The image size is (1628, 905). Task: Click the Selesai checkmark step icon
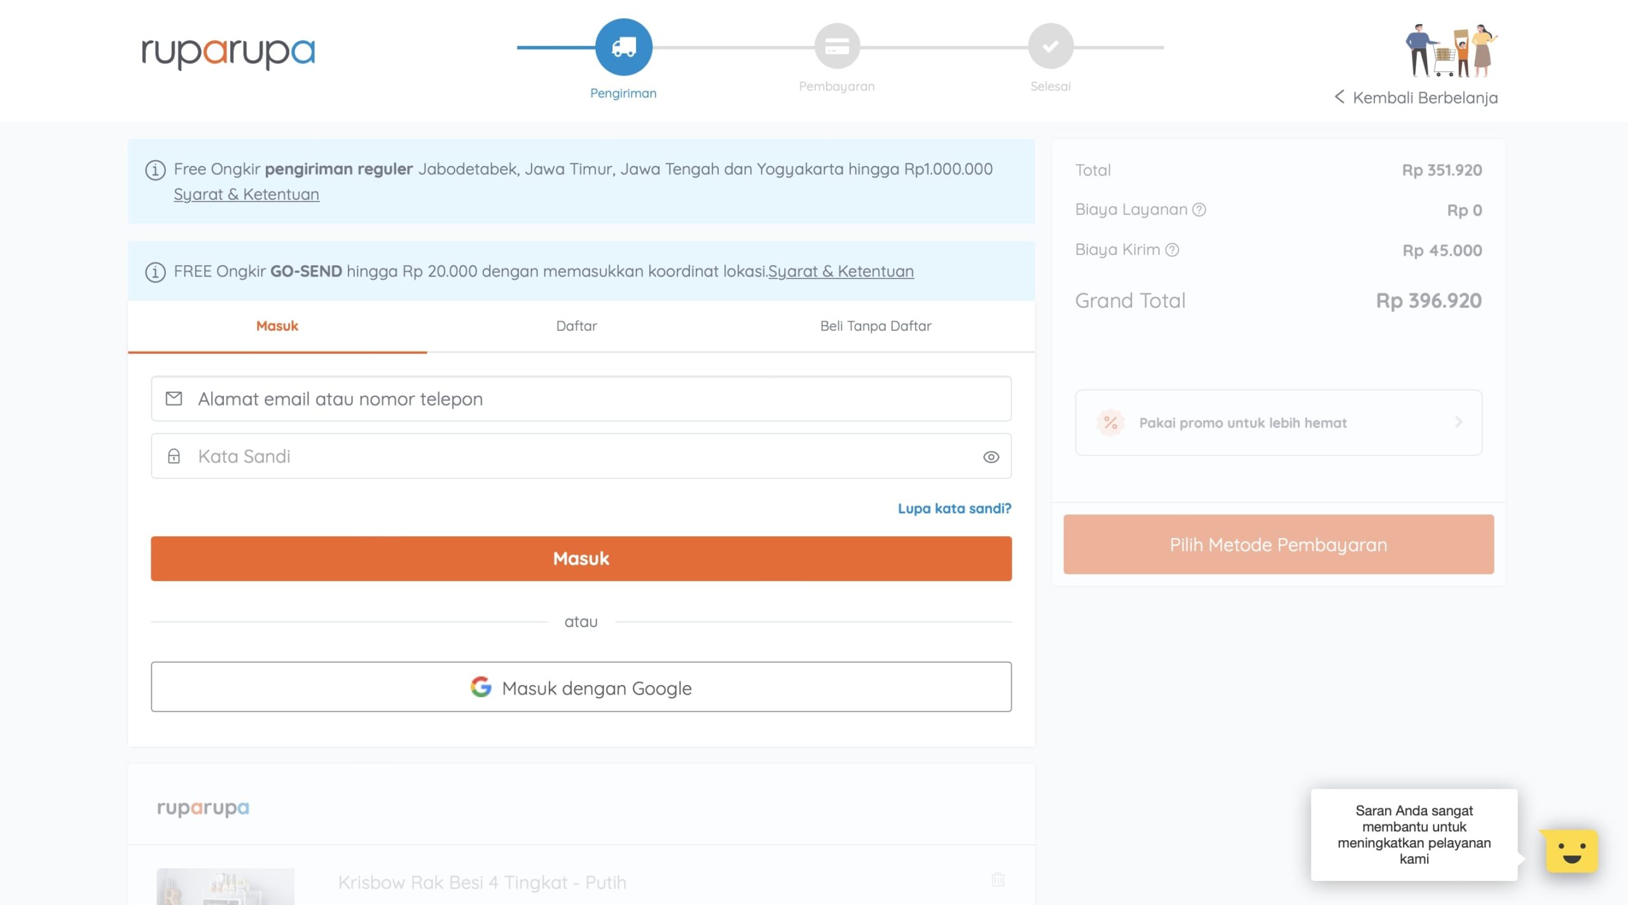(x=1051, y=46)
